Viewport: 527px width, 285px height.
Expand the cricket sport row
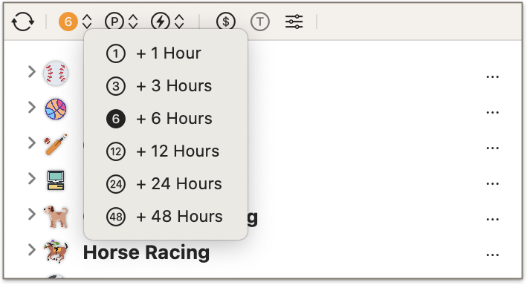pyautogui.click(x=32, y=142)
